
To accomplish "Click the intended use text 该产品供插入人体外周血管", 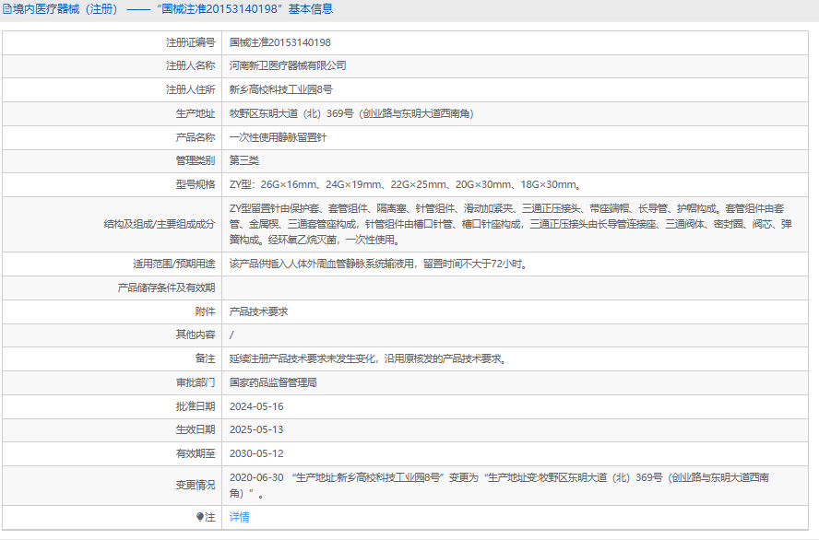I will tap(380, 264).
